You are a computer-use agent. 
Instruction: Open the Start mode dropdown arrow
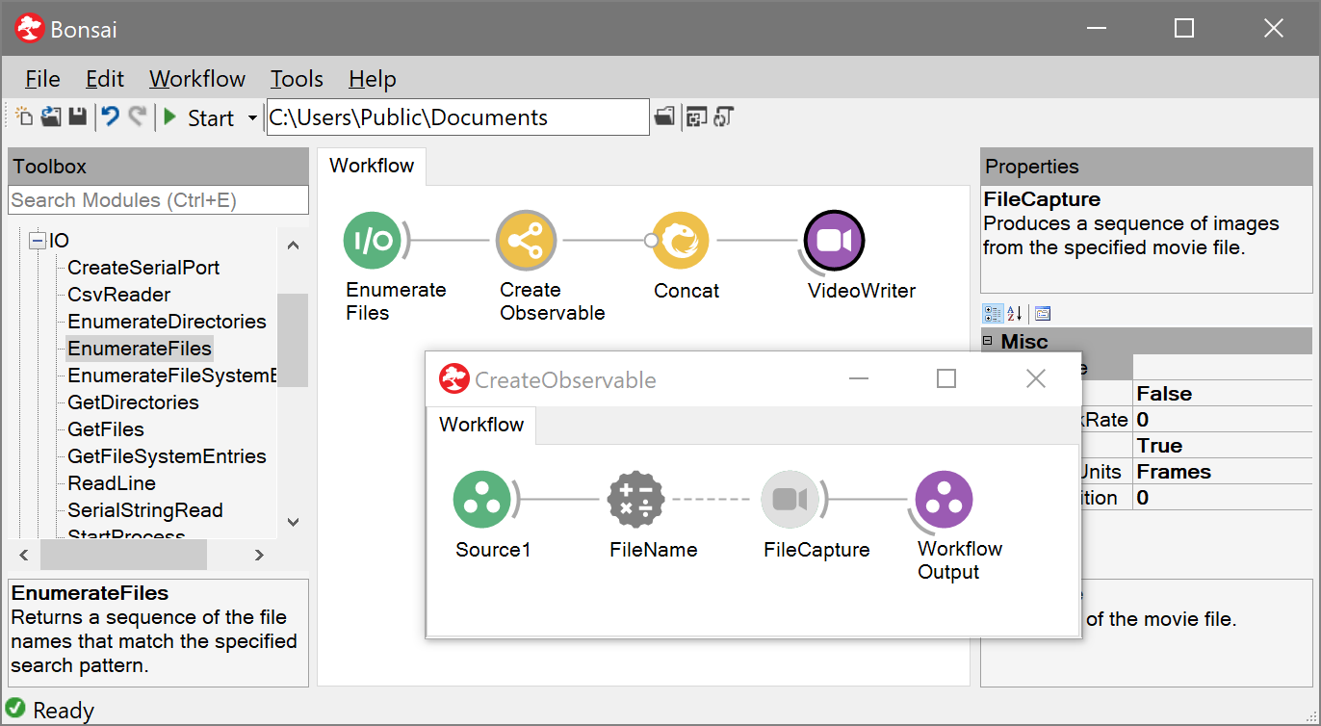(x=253, y=117)
